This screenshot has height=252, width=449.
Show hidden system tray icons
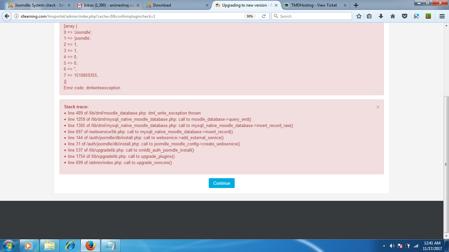pos(384,246)
